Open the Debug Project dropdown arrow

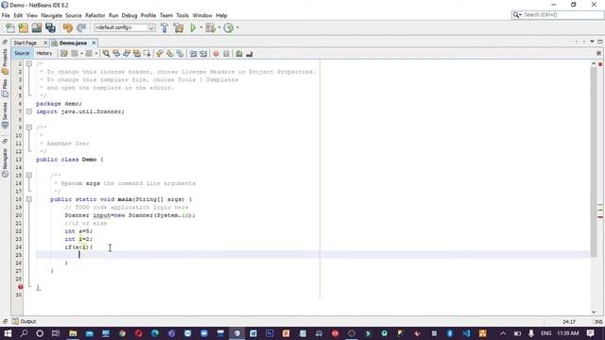[219, 27]
